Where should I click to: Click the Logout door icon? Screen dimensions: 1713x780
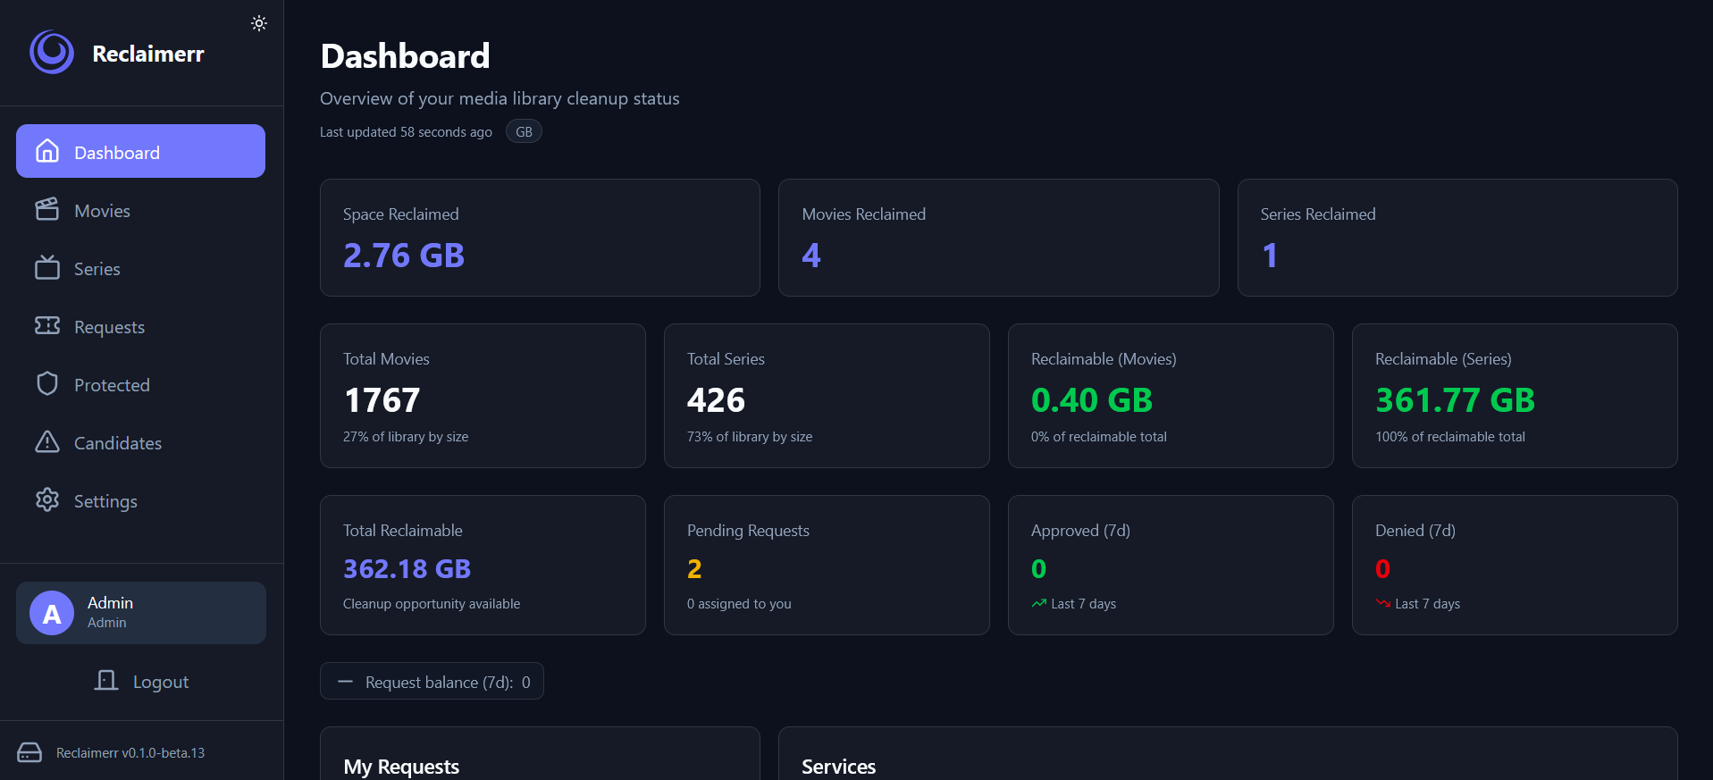click(106, 680)
